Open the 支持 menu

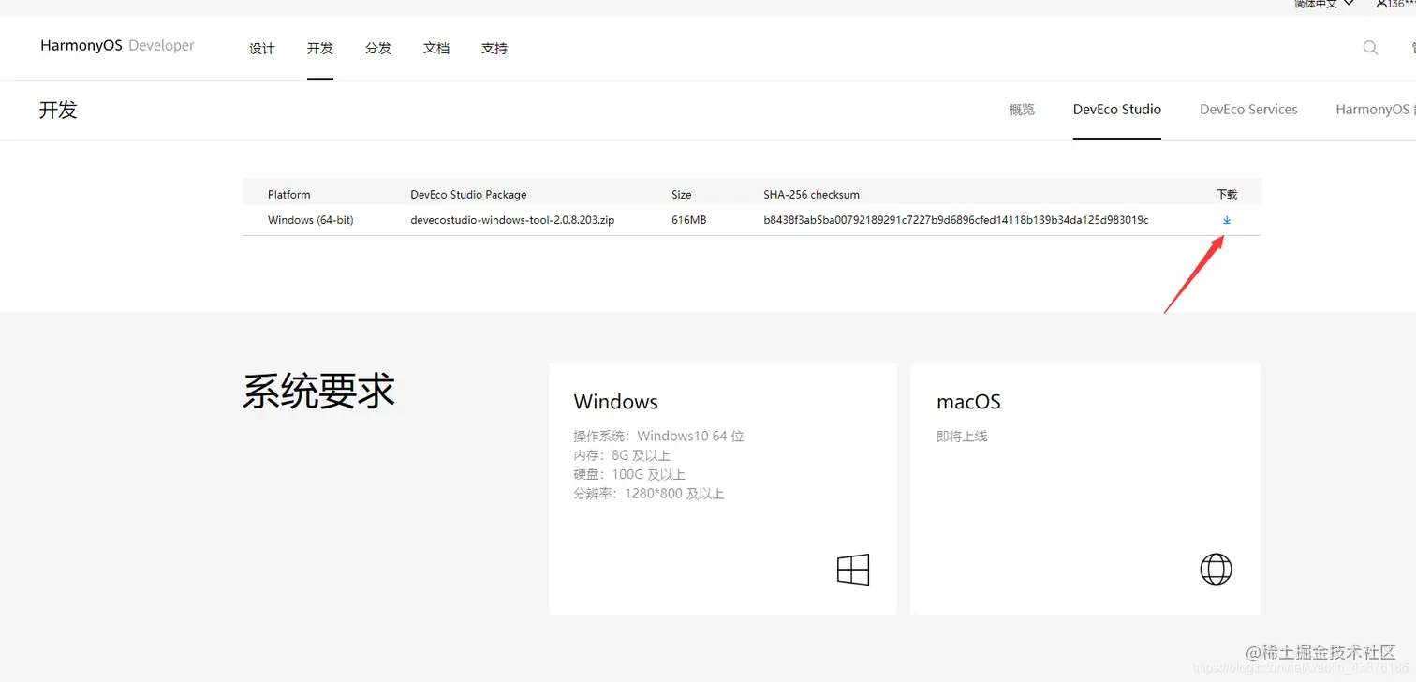point(494,49)
